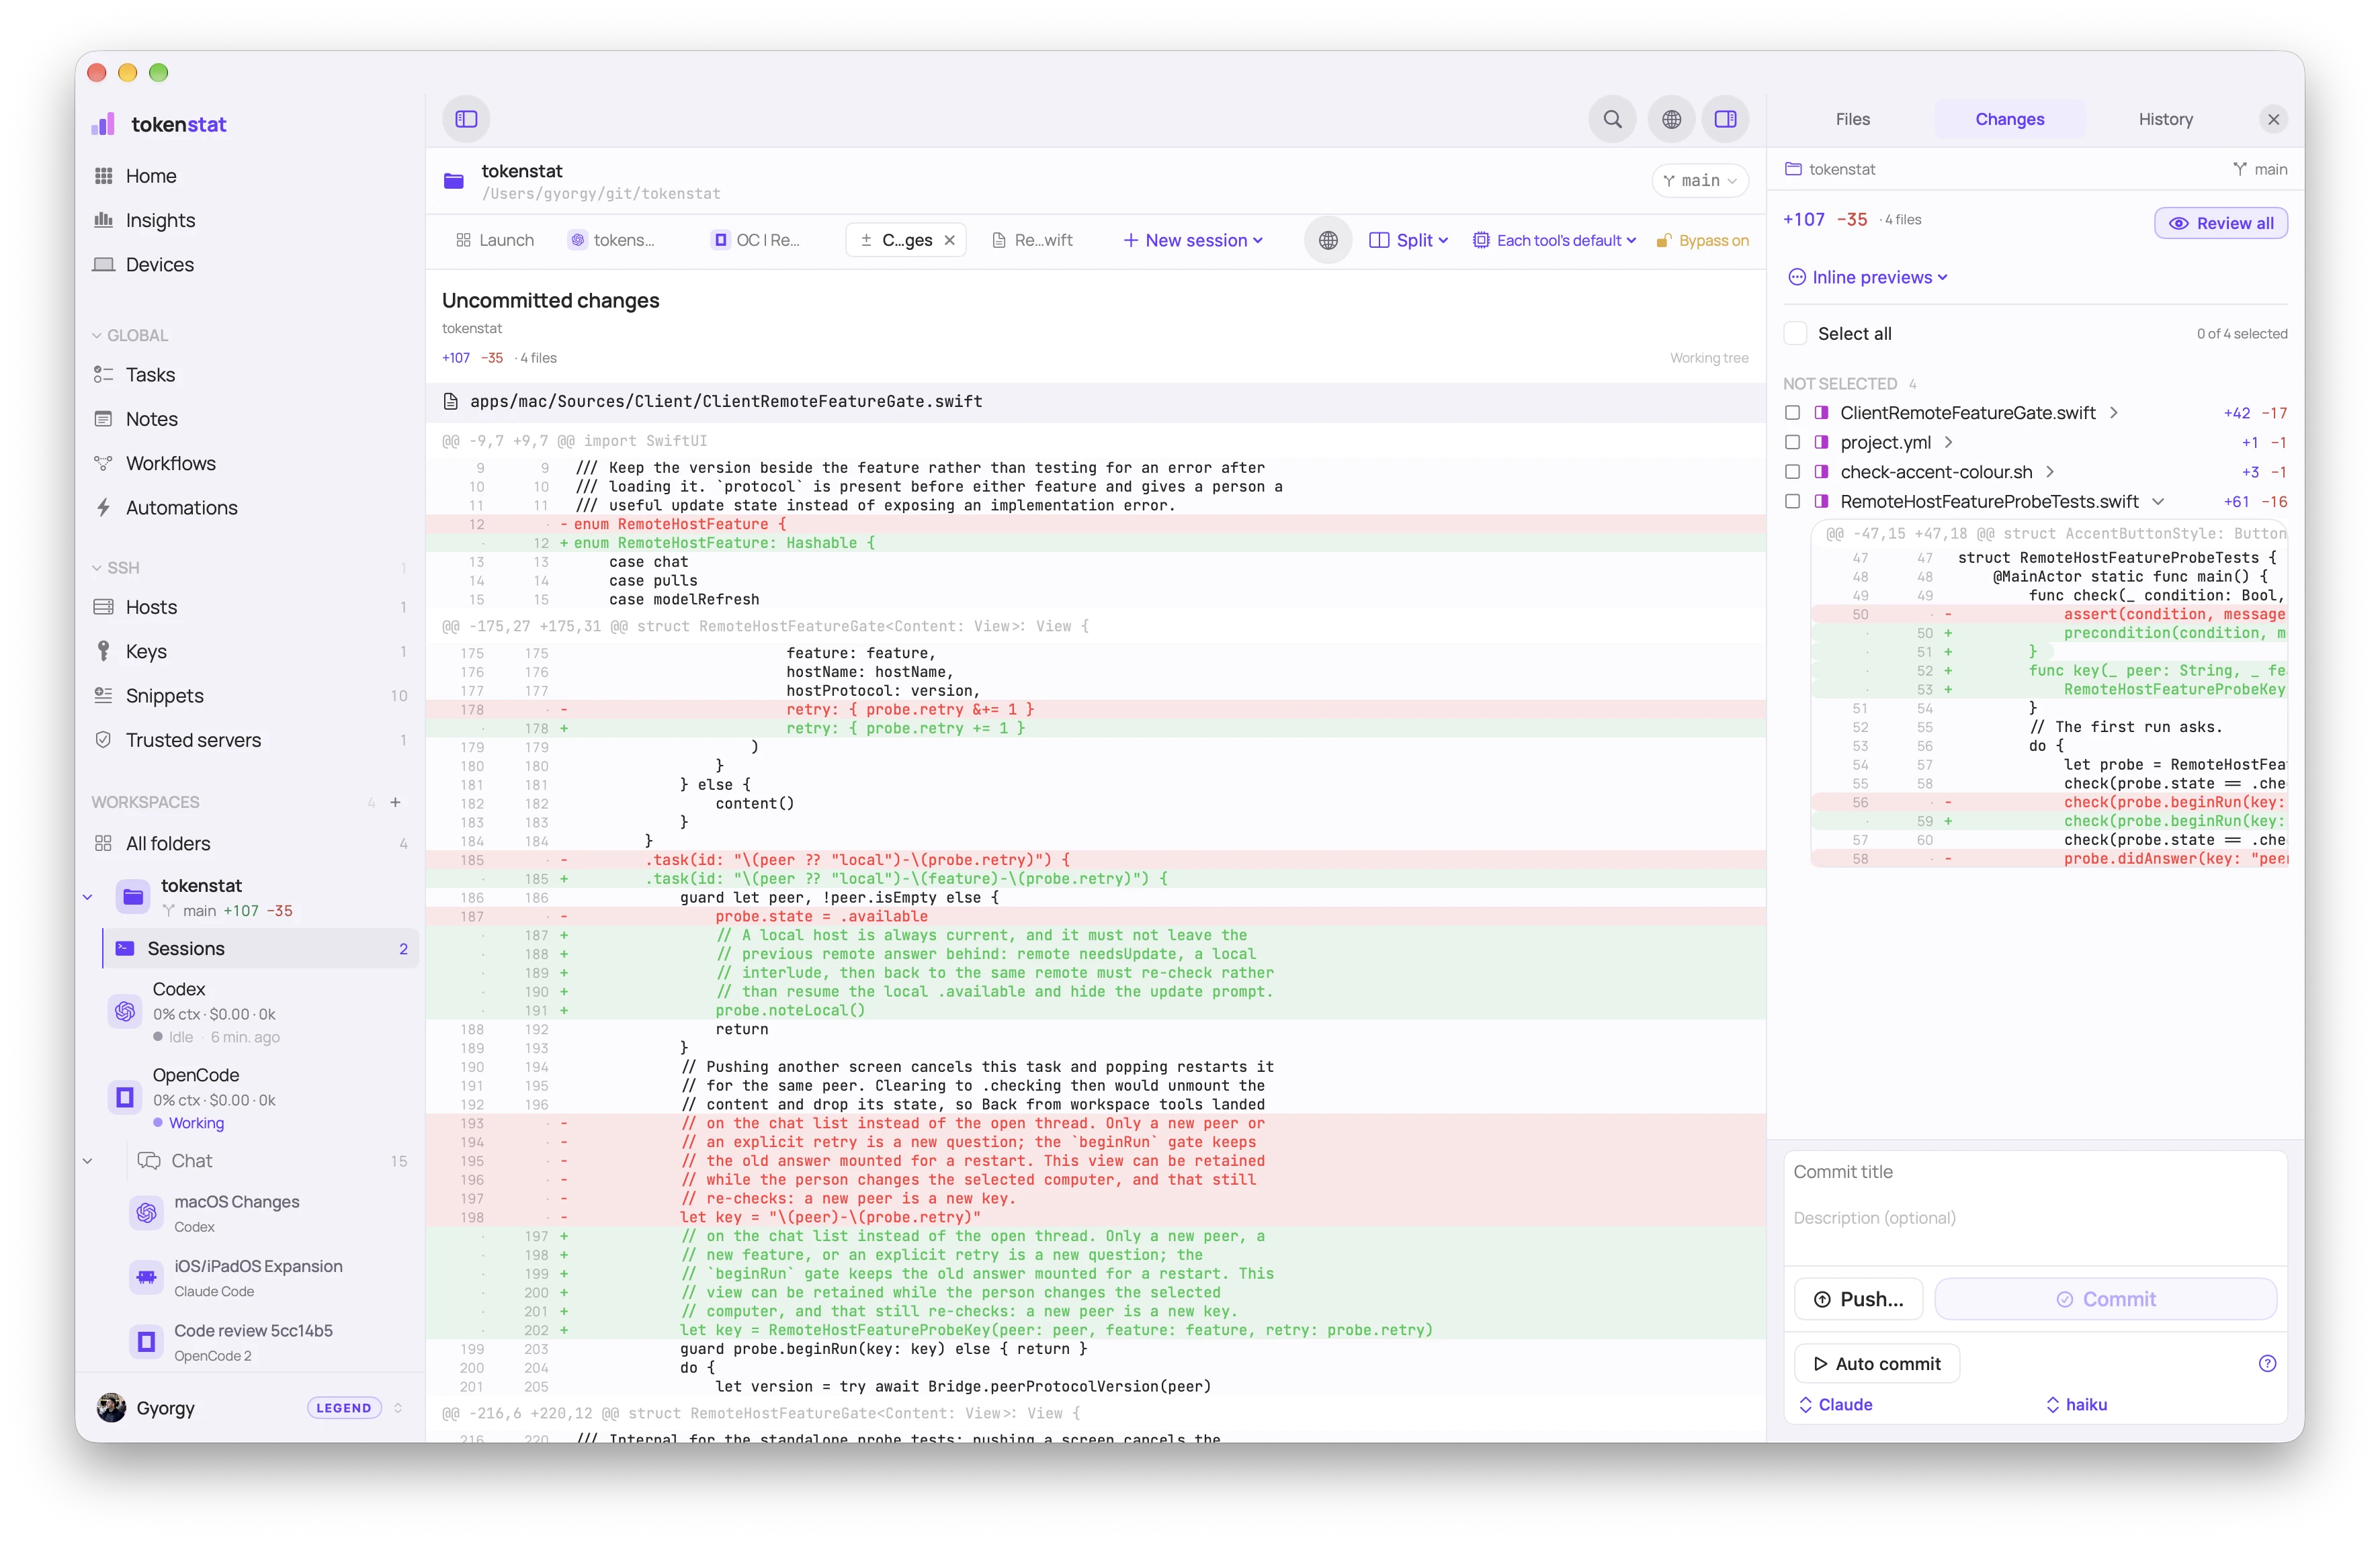Check the project.yml checkbox

tap(1792, 442)
